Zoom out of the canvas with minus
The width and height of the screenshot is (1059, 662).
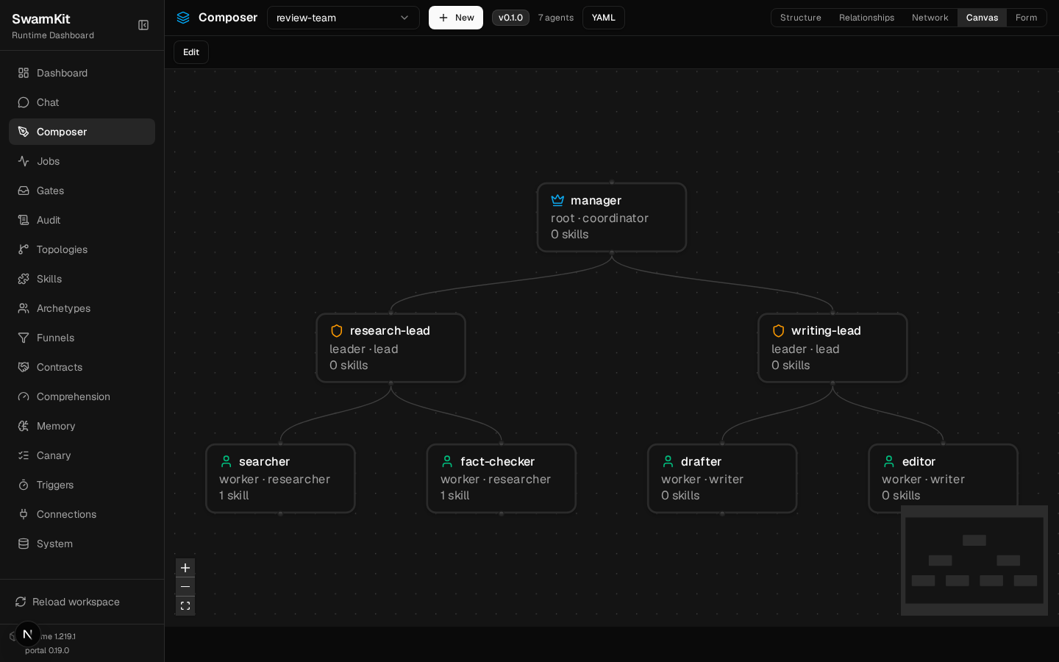point(185,587)
